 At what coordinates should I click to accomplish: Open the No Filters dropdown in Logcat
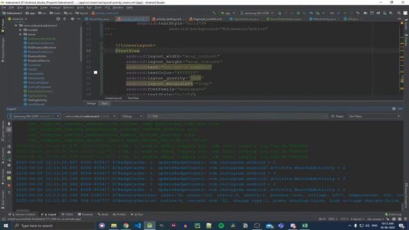click(374, 116)
